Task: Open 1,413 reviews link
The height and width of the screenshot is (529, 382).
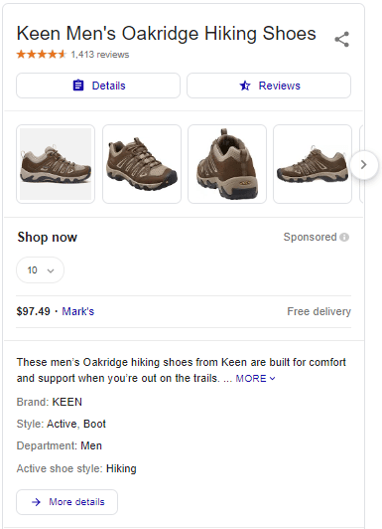Action: [100, 55]
